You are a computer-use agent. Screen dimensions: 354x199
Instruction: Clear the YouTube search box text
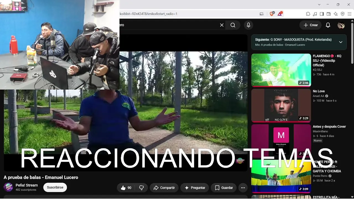click(x=222, y=25)
